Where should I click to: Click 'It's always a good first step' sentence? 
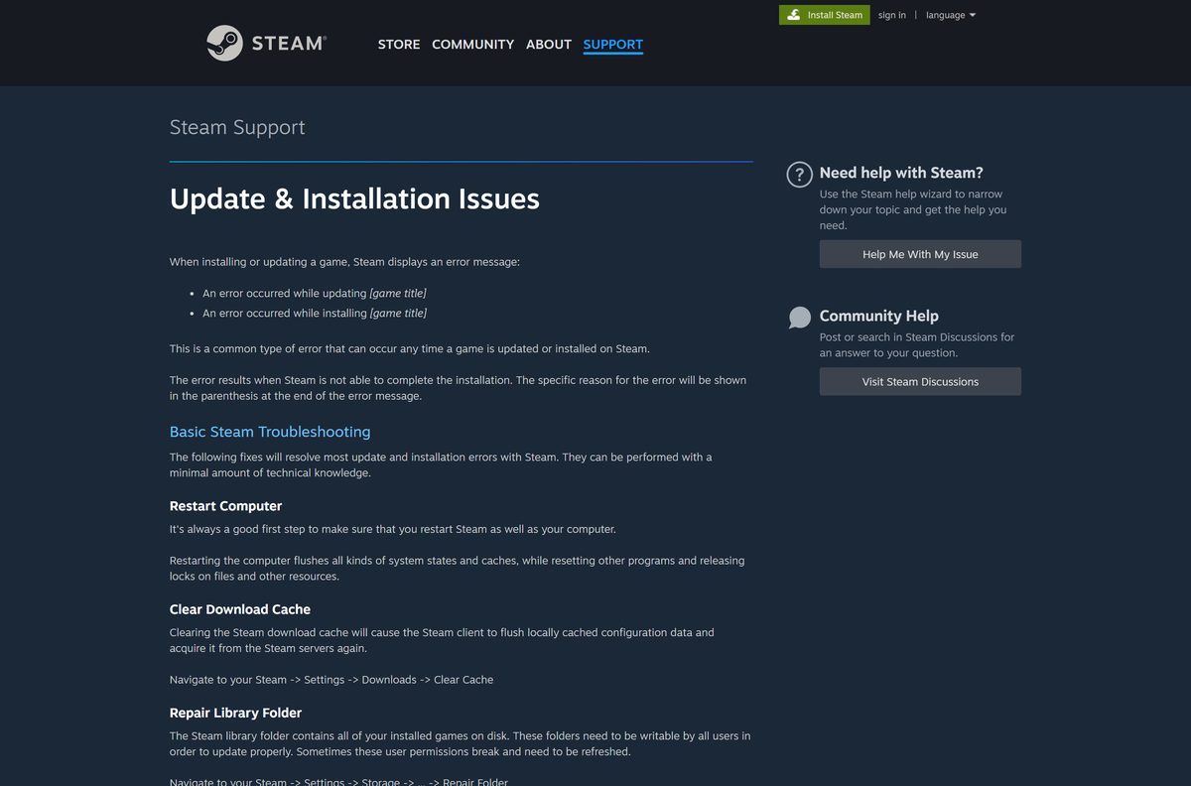coord(393,529)
